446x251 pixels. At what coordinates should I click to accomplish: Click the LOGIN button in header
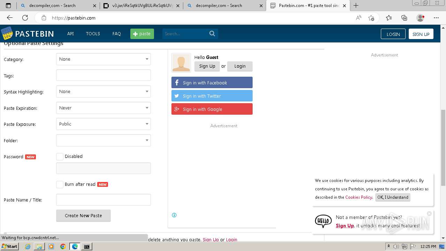393,34
